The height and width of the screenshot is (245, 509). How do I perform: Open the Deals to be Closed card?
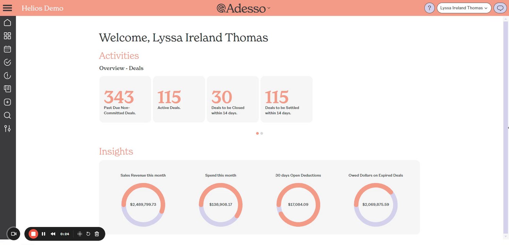pyautogui.click(x=232, y=99)
